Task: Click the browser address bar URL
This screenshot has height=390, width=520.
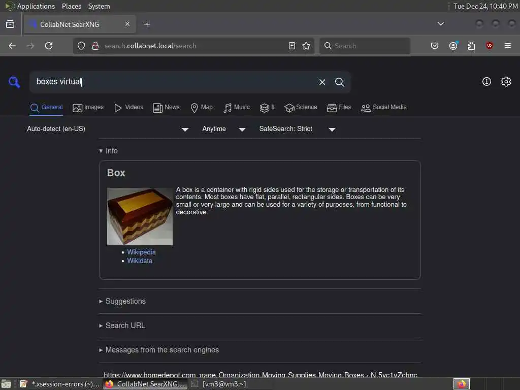Action: (194, 46)
